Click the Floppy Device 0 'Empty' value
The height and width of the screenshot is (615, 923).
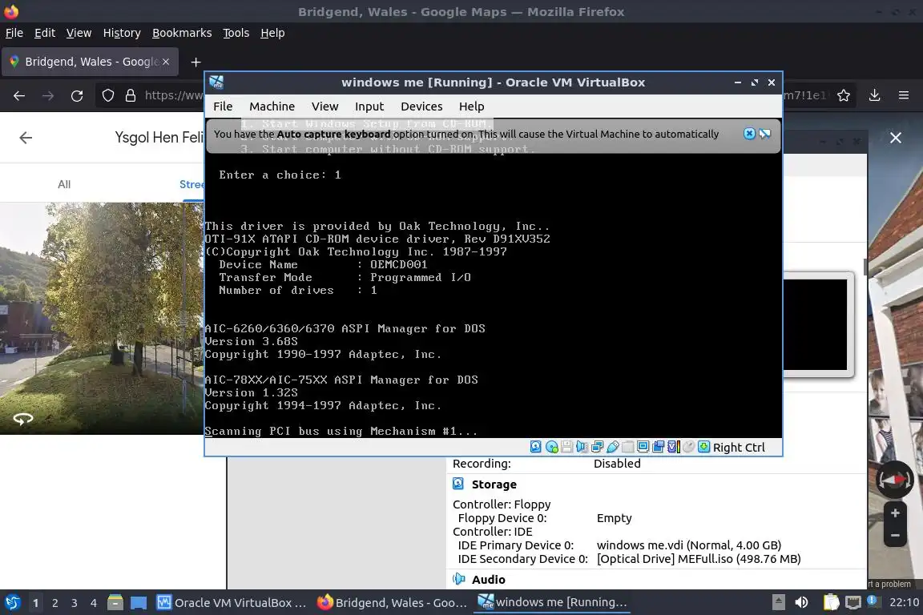click(614, 518)
